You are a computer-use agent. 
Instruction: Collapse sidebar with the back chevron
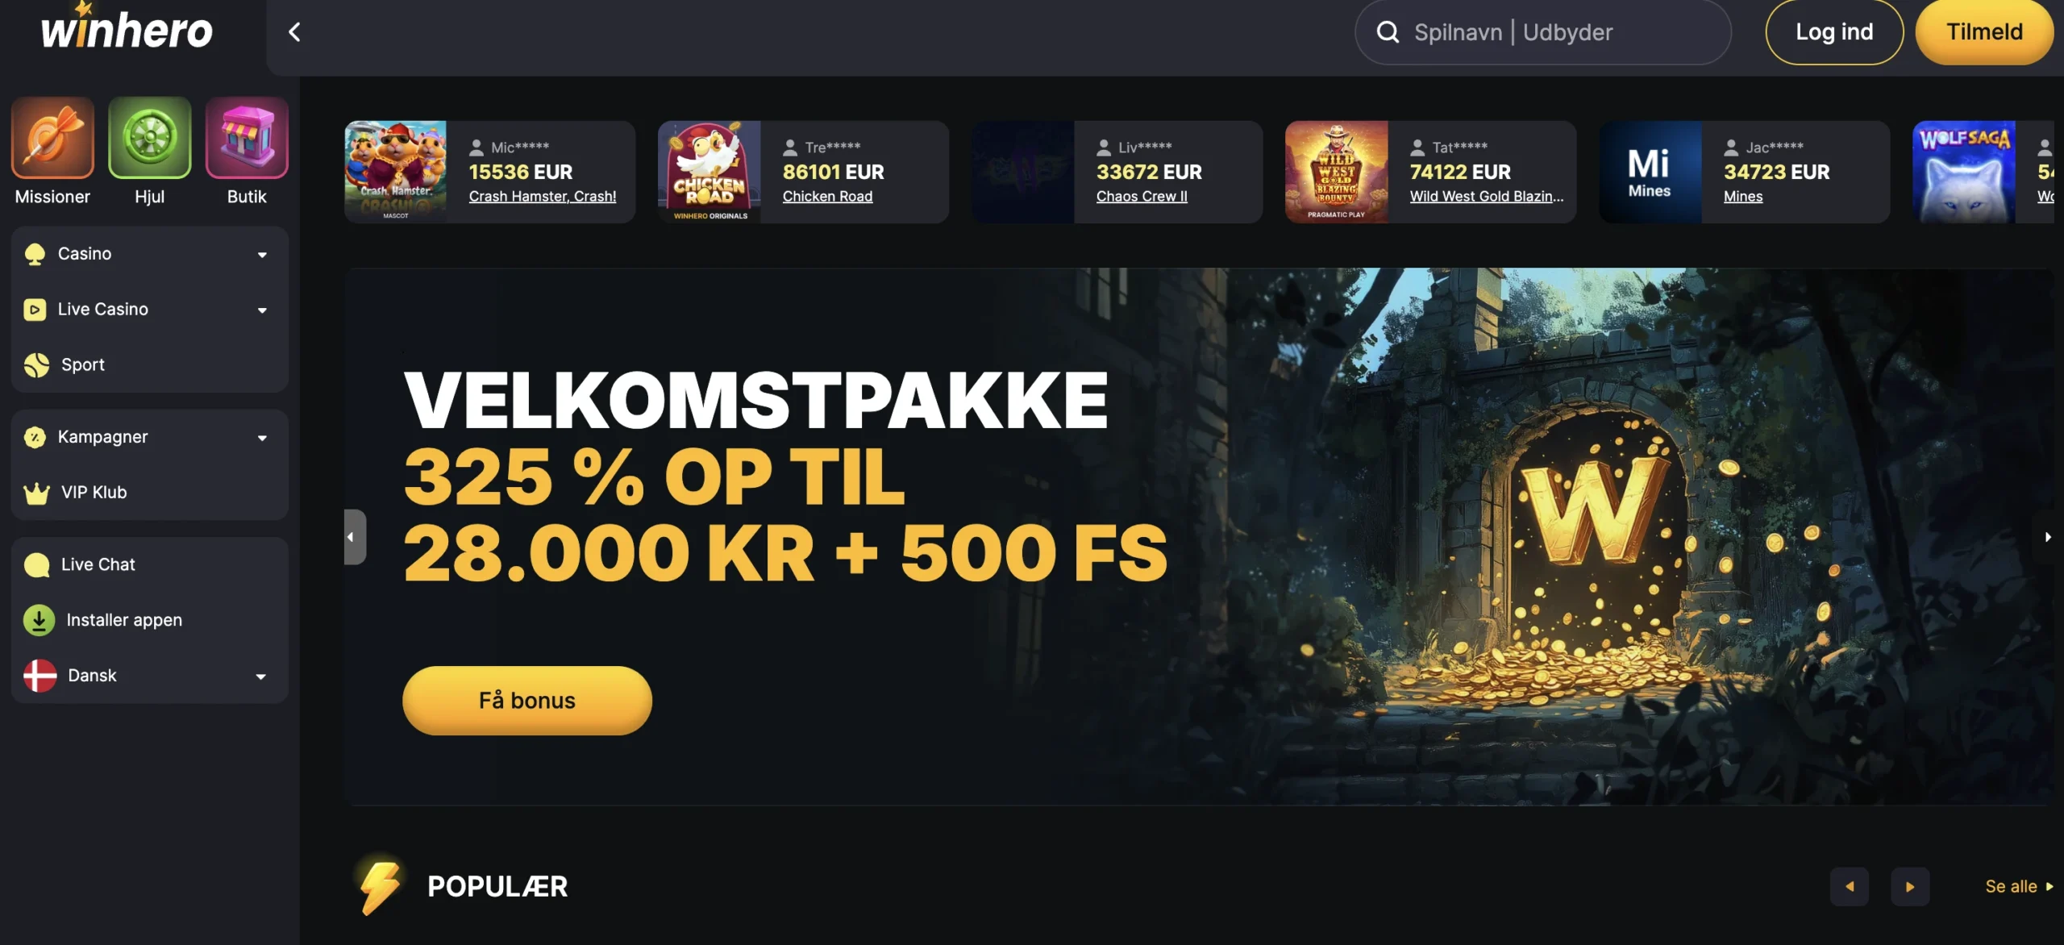pyautogui.click(x=295, y=32)
